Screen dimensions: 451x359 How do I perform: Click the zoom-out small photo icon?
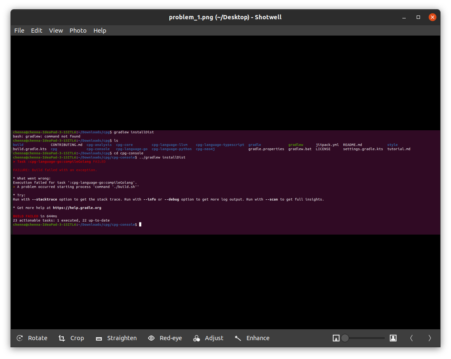coord(336,338)
